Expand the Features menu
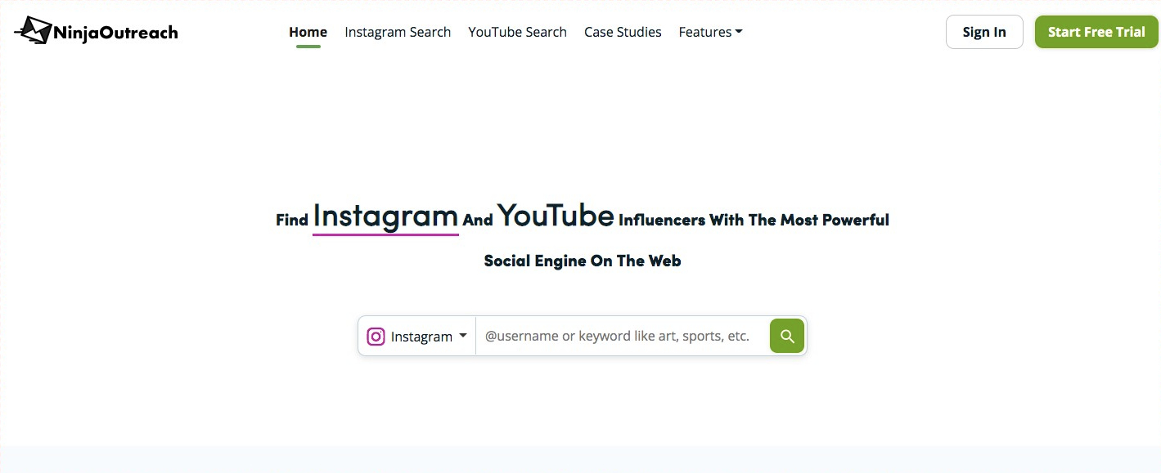This screenshot has width=1161, height=473. click(710, 32)
